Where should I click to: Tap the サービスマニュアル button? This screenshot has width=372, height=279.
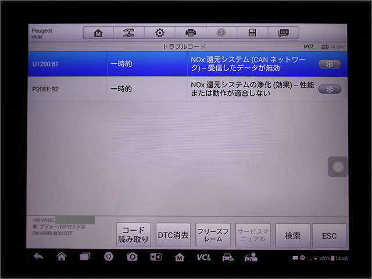253,235
